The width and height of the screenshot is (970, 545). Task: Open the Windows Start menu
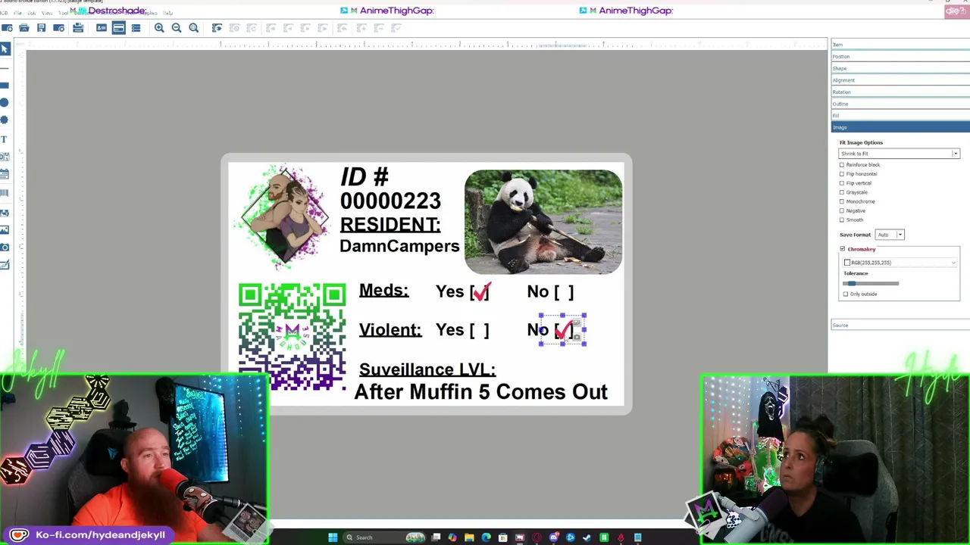coord(333,537)
